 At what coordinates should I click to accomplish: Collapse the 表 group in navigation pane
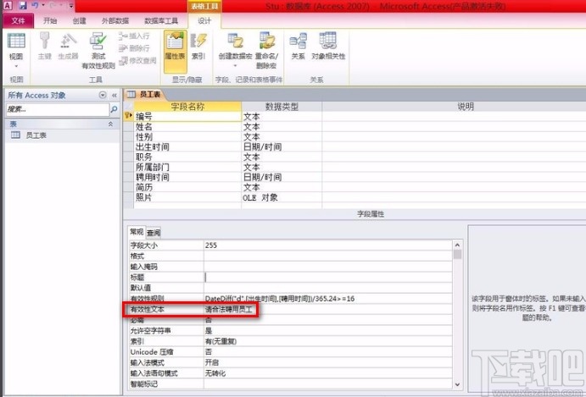click(110, 124)
